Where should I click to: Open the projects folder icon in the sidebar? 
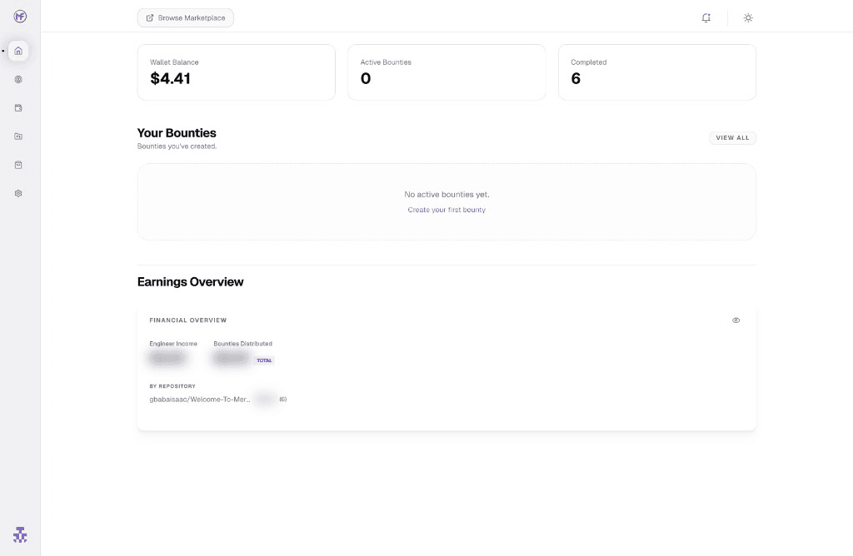click(x=18, y=136)
